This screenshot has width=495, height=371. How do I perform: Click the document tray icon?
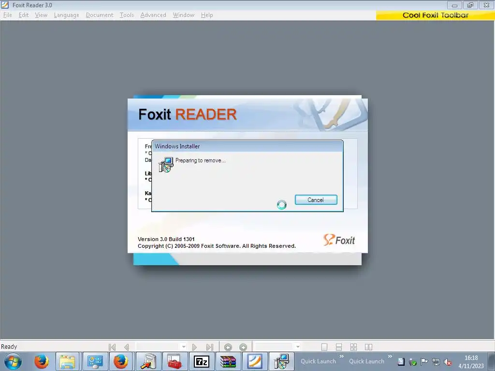[401, 362]
